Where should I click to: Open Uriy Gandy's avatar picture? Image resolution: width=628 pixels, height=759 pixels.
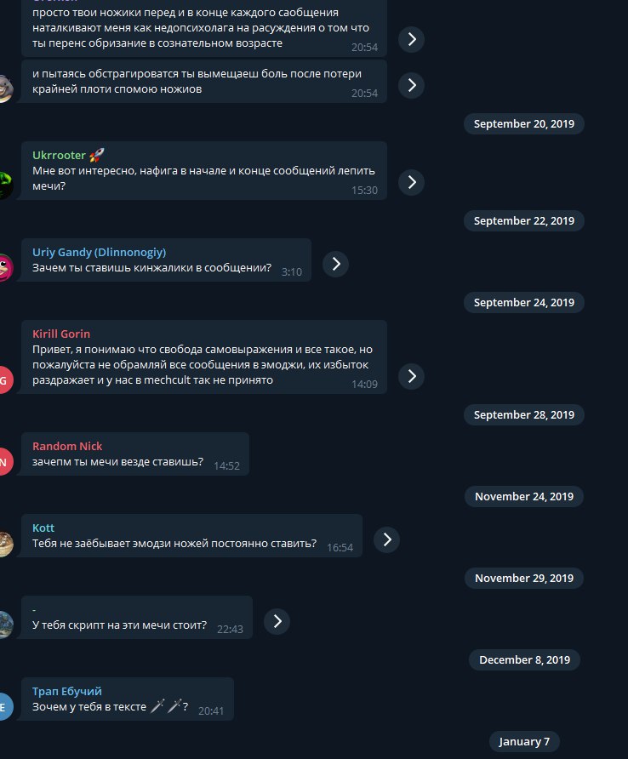point(5,267)
